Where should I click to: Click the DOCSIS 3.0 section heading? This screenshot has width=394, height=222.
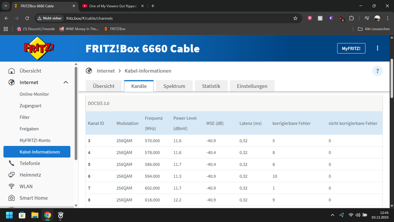(99, 103)
